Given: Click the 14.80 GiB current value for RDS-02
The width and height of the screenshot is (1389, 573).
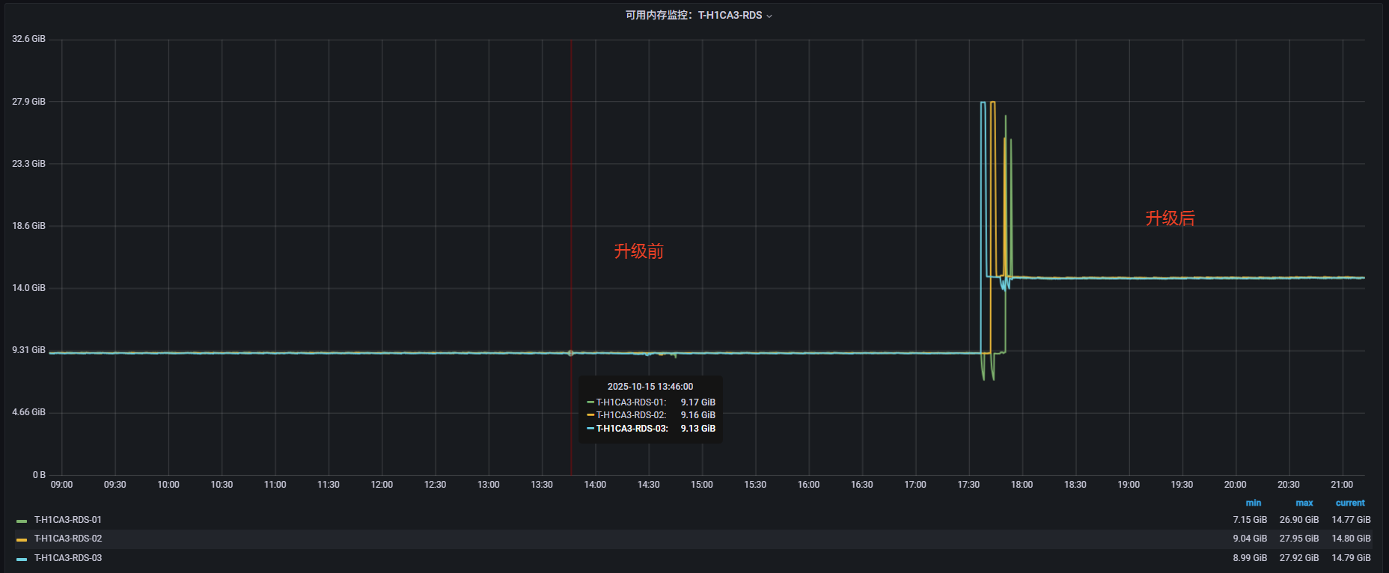Looking at the screenshot, I should [x=1351, y=539].
